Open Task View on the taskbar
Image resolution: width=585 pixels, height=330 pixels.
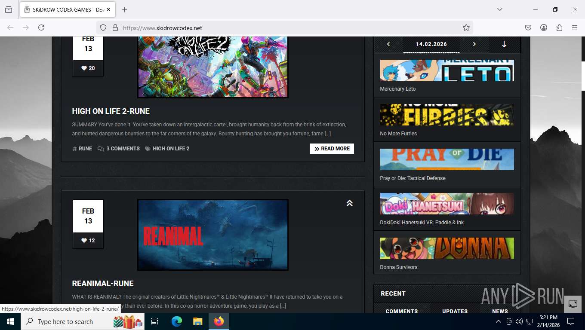click(155, 321)
